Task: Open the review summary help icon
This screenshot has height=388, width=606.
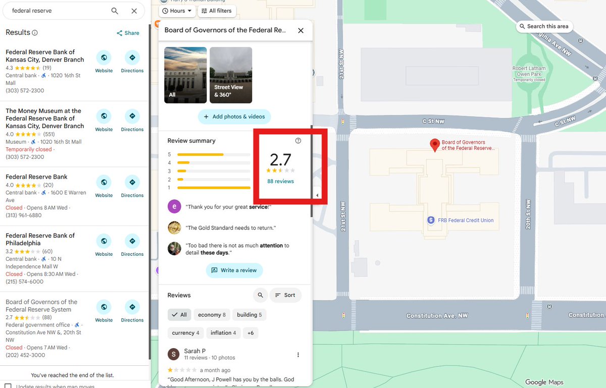Action: [298, 141]
